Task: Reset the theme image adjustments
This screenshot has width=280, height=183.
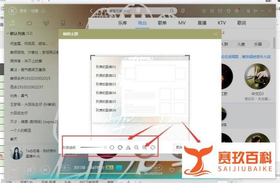Action: (153, 148)
